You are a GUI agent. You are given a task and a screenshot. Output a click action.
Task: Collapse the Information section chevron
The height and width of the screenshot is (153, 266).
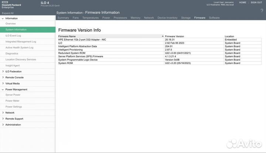(x=3, y=18)
